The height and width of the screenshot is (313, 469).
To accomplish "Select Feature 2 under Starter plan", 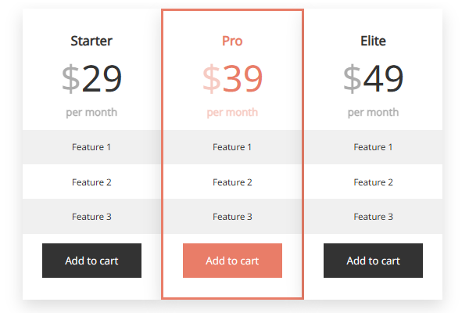I will tap(91, 182).
